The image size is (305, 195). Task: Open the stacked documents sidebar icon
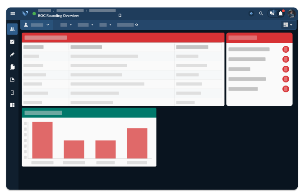tap(12, 67)
